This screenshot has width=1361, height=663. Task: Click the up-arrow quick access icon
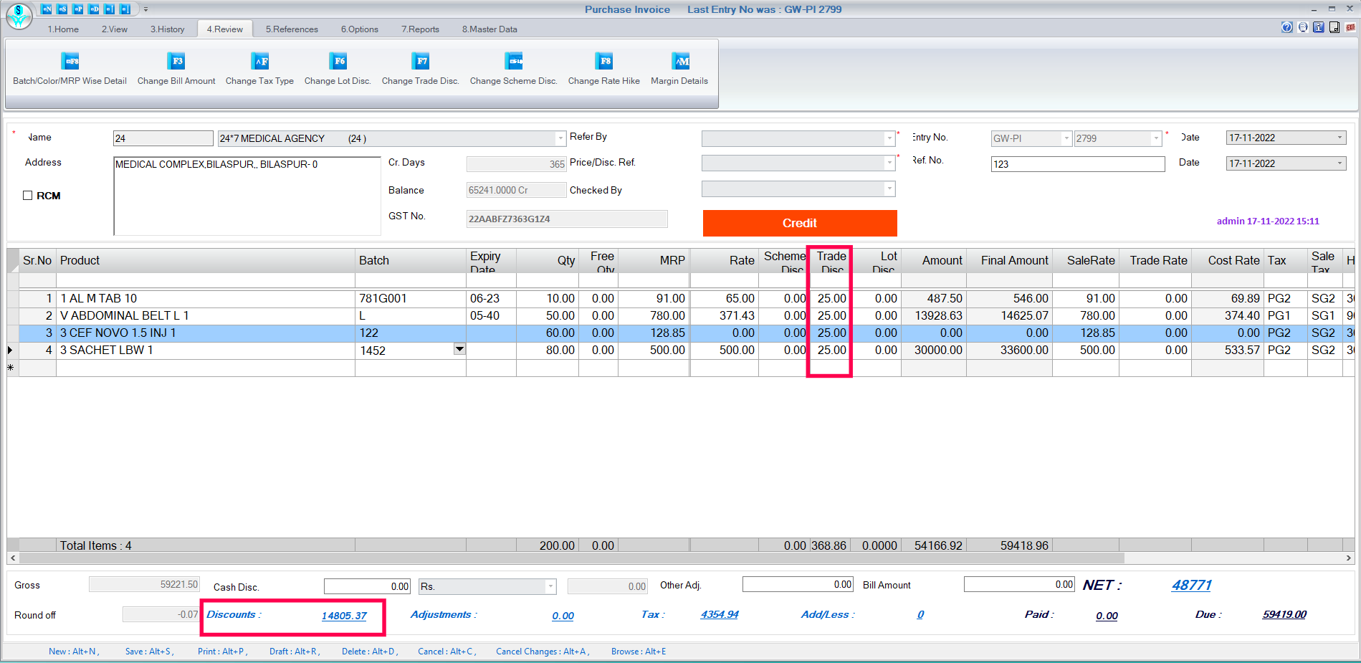pyautogui.click(x=110, y=9)
